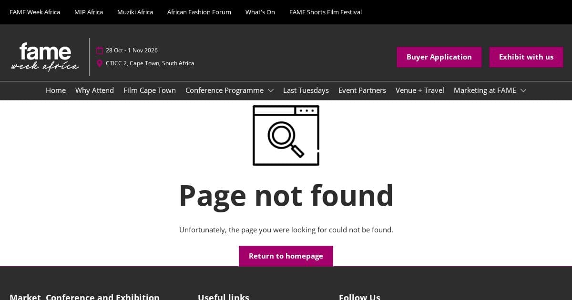Viewport: 572px width, 300px height.
Task: Select Last Tuesdays in navigation
Action: 306,90
